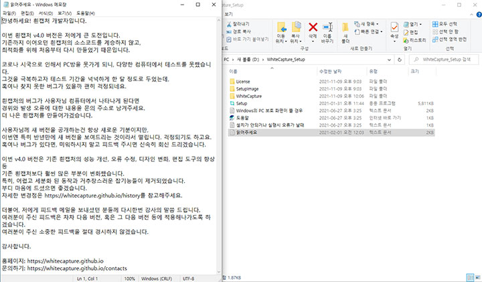The image size is (482, 282).
Task: Click the Cut (잘라내기) scissors icon in Explorer
Action: point(229,24)
